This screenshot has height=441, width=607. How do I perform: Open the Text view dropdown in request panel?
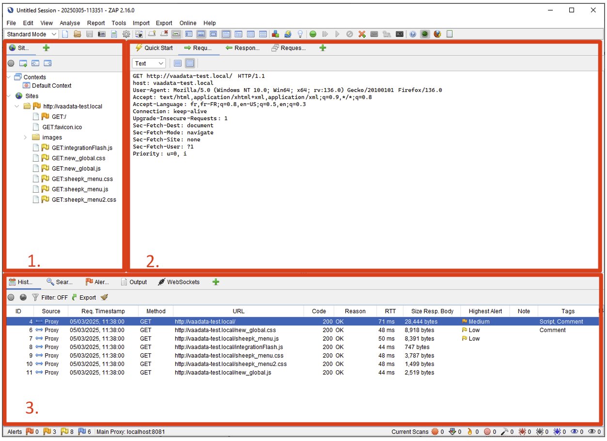[149, 63]
